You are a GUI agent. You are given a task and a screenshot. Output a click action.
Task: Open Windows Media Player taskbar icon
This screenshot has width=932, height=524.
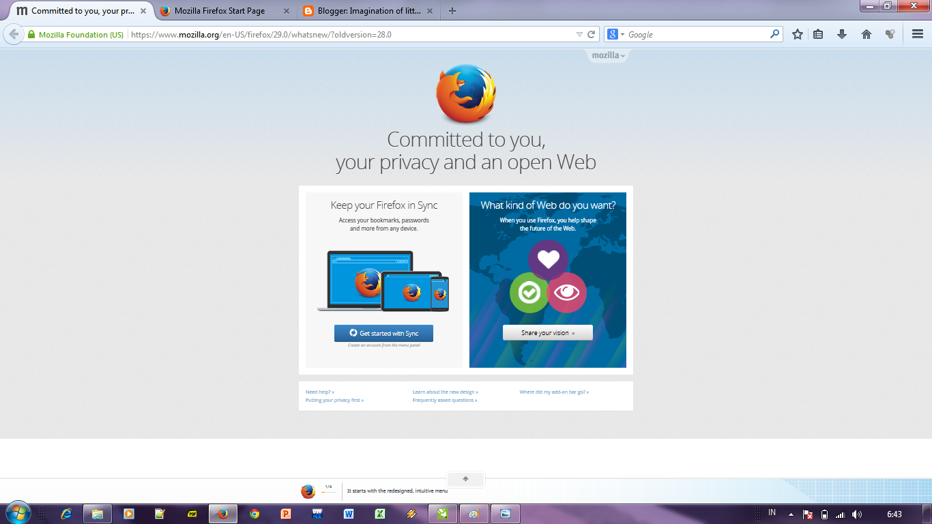point(129,514)
